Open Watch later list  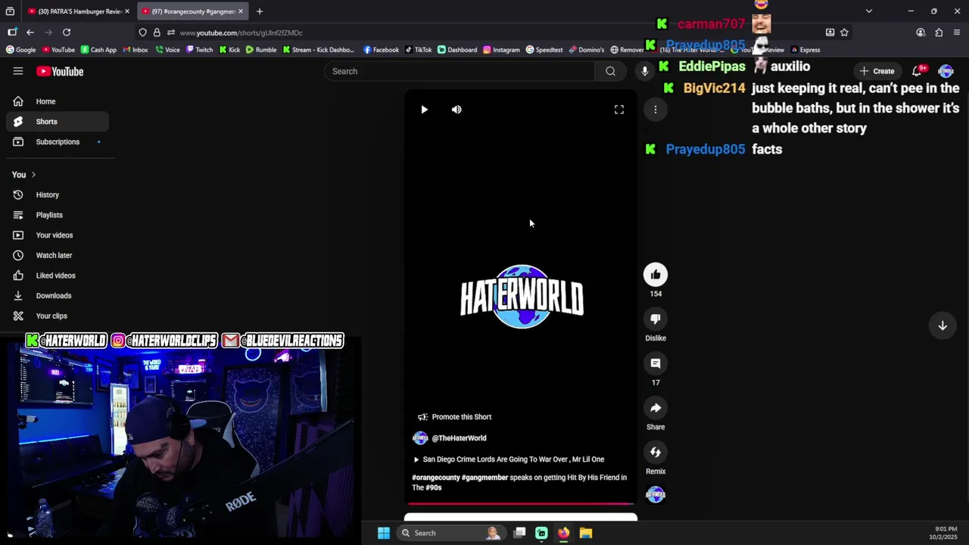[57, 255]
